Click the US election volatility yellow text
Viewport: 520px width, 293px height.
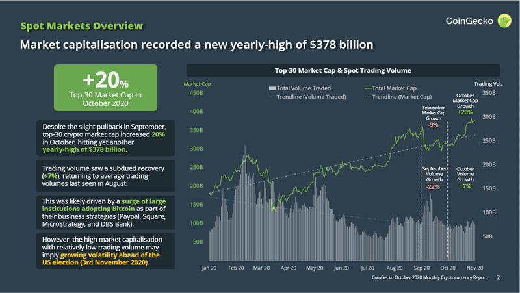click(x=101, y=259)
